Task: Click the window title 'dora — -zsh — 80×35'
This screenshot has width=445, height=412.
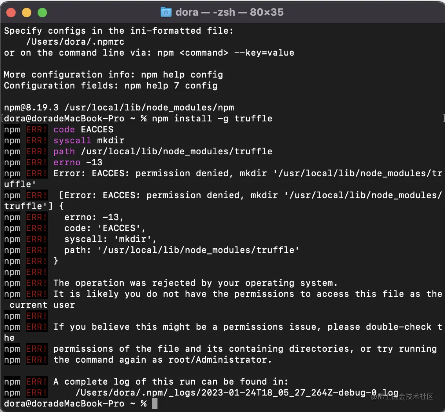Action: (229, 12)
